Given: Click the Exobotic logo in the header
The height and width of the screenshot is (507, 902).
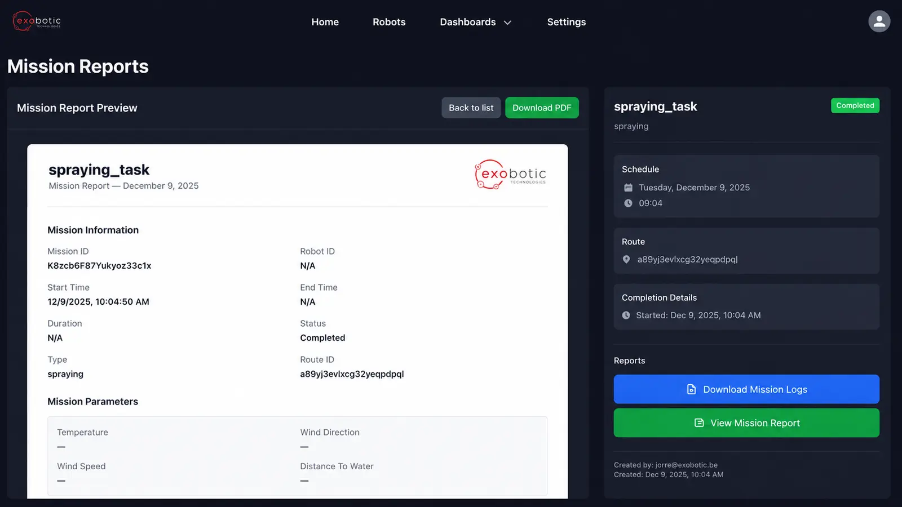Looking at the screenshot, I should pos(37,21).
